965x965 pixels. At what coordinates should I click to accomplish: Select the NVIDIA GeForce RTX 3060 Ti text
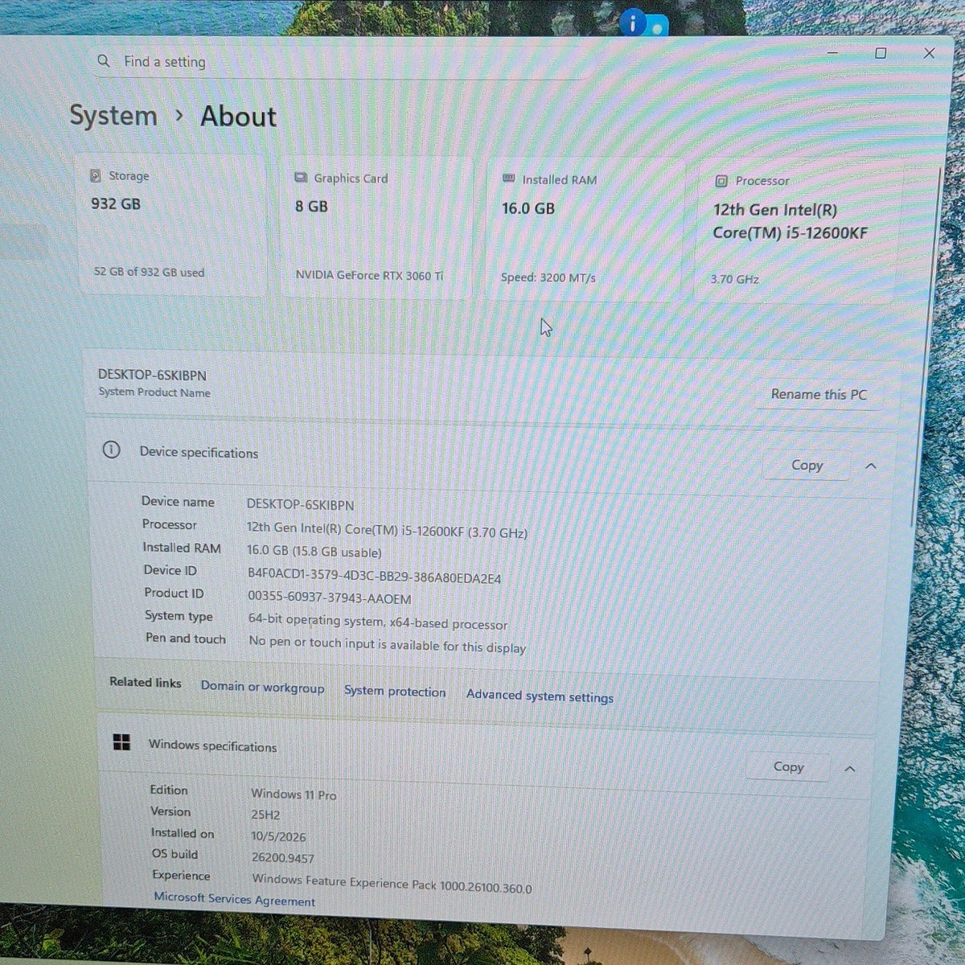pos(369,275)
